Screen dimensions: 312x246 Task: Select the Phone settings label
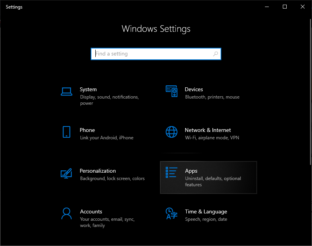87,130
